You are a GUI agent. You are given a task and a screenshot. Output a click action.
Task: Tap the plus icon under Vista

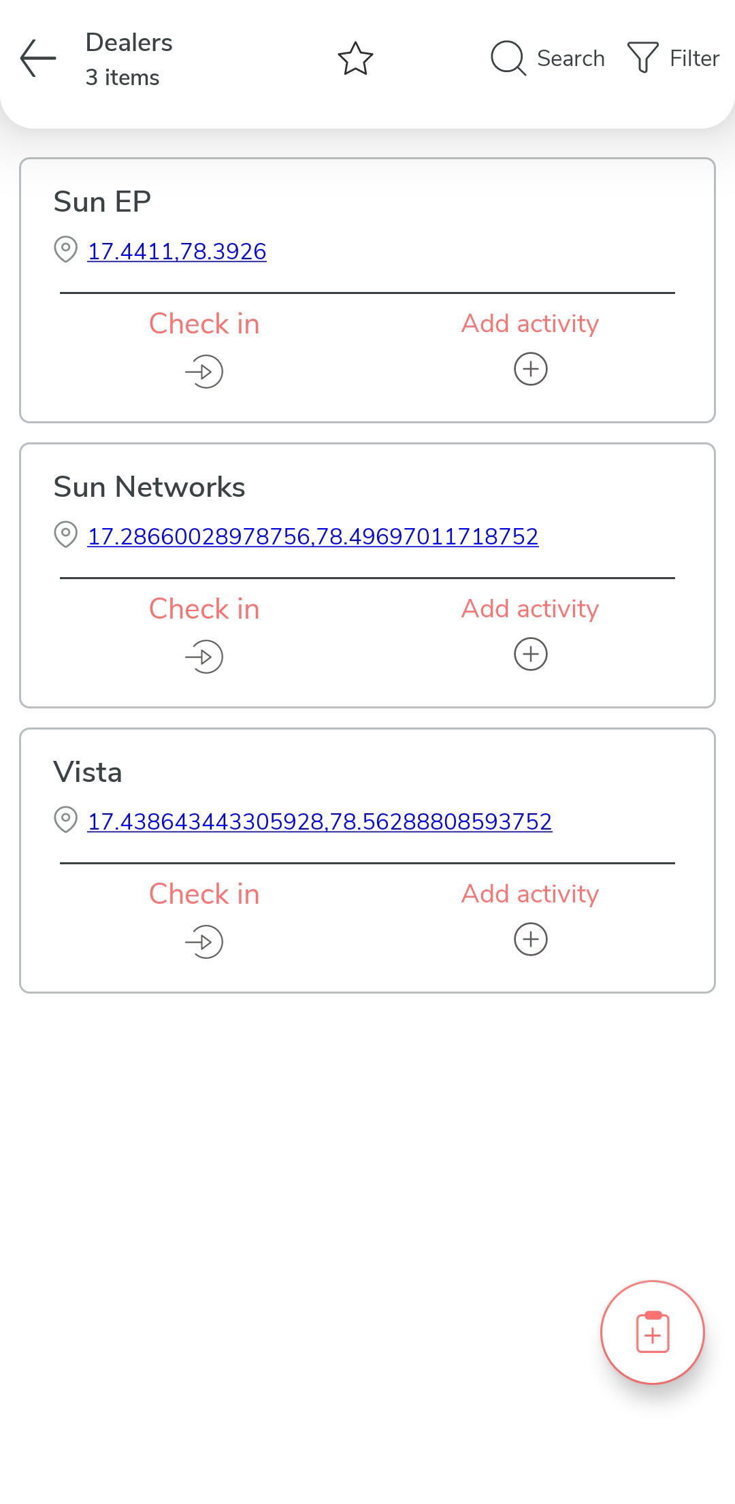(531, 940)
